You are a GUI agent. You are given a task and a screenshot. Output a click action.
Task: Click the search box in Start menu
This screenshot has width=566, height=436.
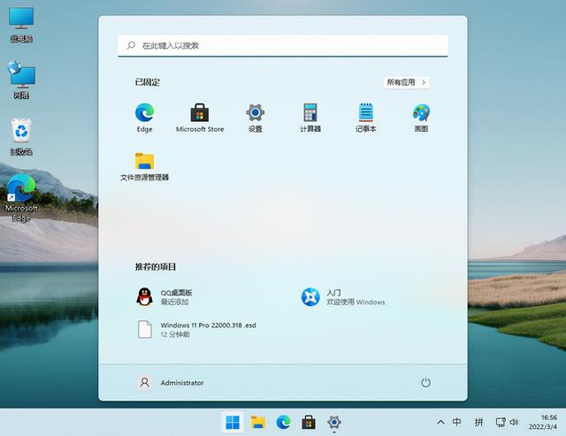[x=283, y=45]
